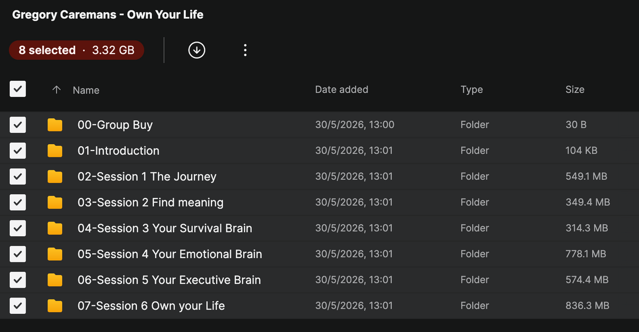Click the 01-Introduction folder icon
The image size is (639, 332).
[55, 151]
